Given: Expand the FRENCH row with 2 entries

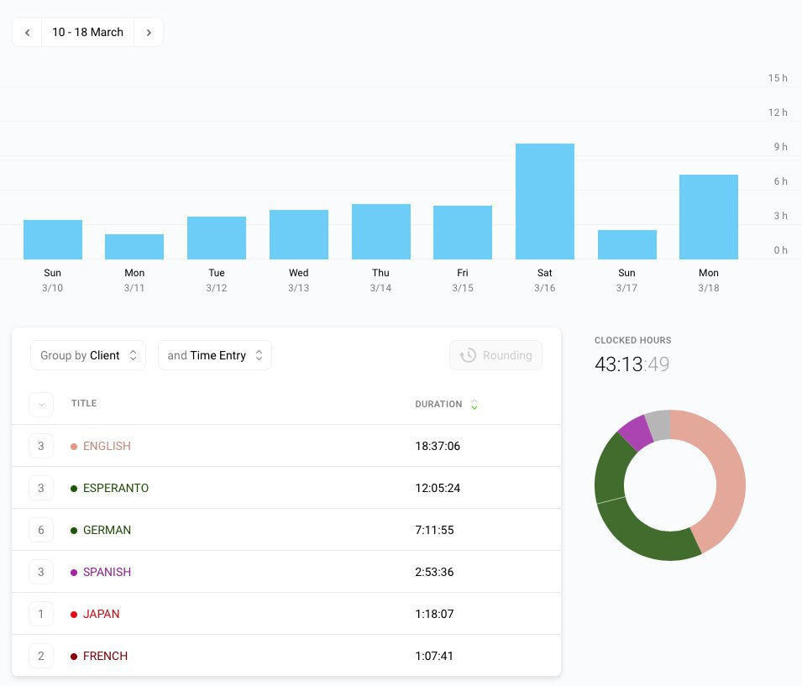Looking at the screenshot, I should [41, 656].
